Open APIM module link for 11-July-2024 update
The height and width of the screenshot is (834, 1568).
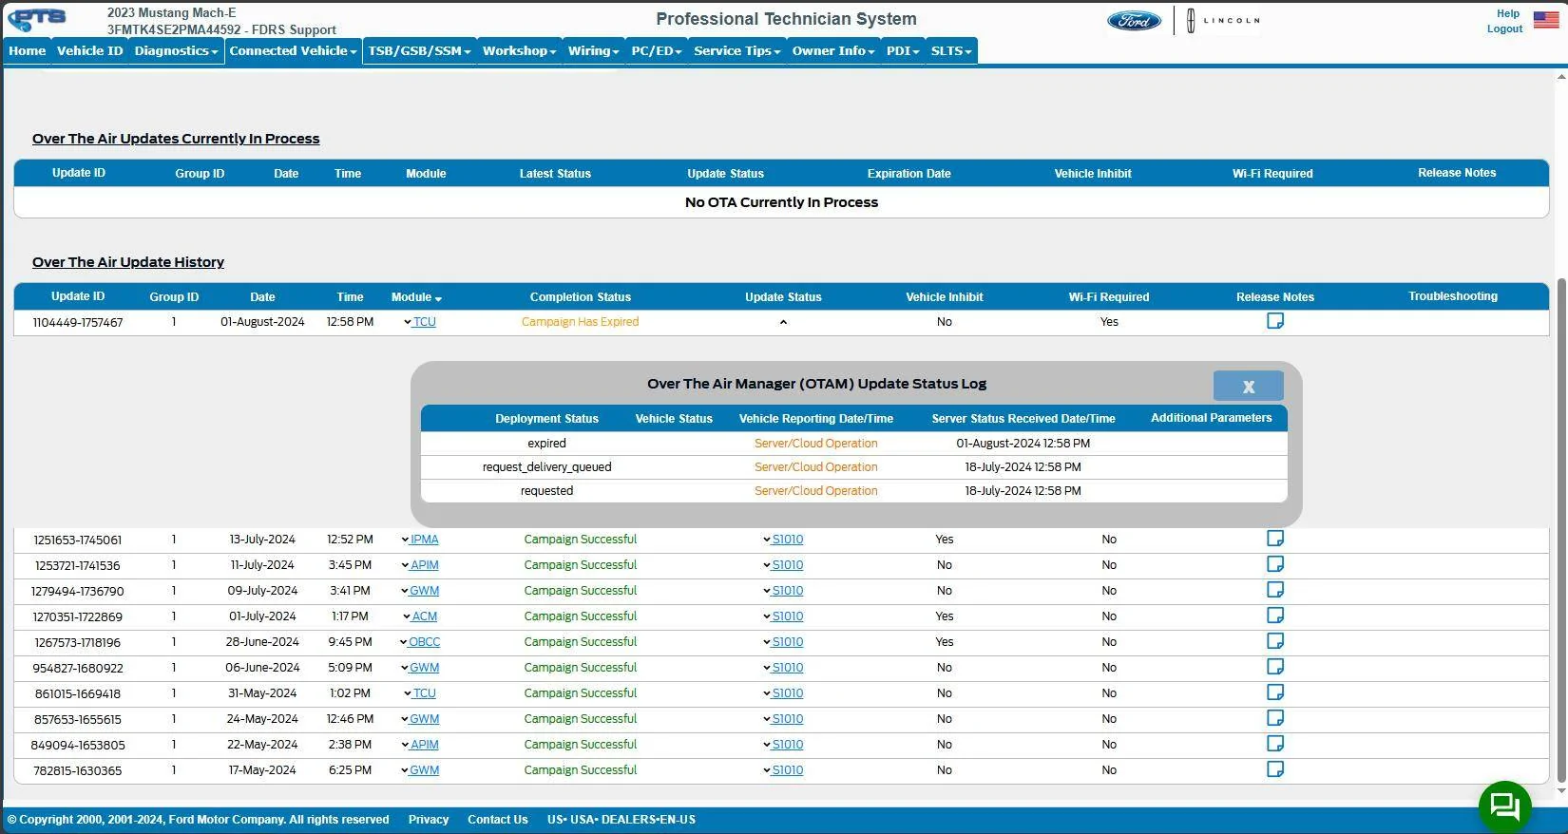click(x=425, y=565)
